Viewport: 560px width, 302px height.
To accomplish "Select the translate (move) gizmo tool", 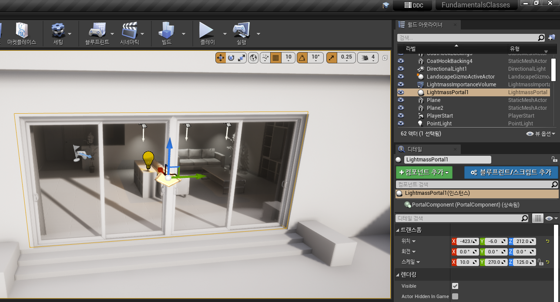I will [221, 58].
